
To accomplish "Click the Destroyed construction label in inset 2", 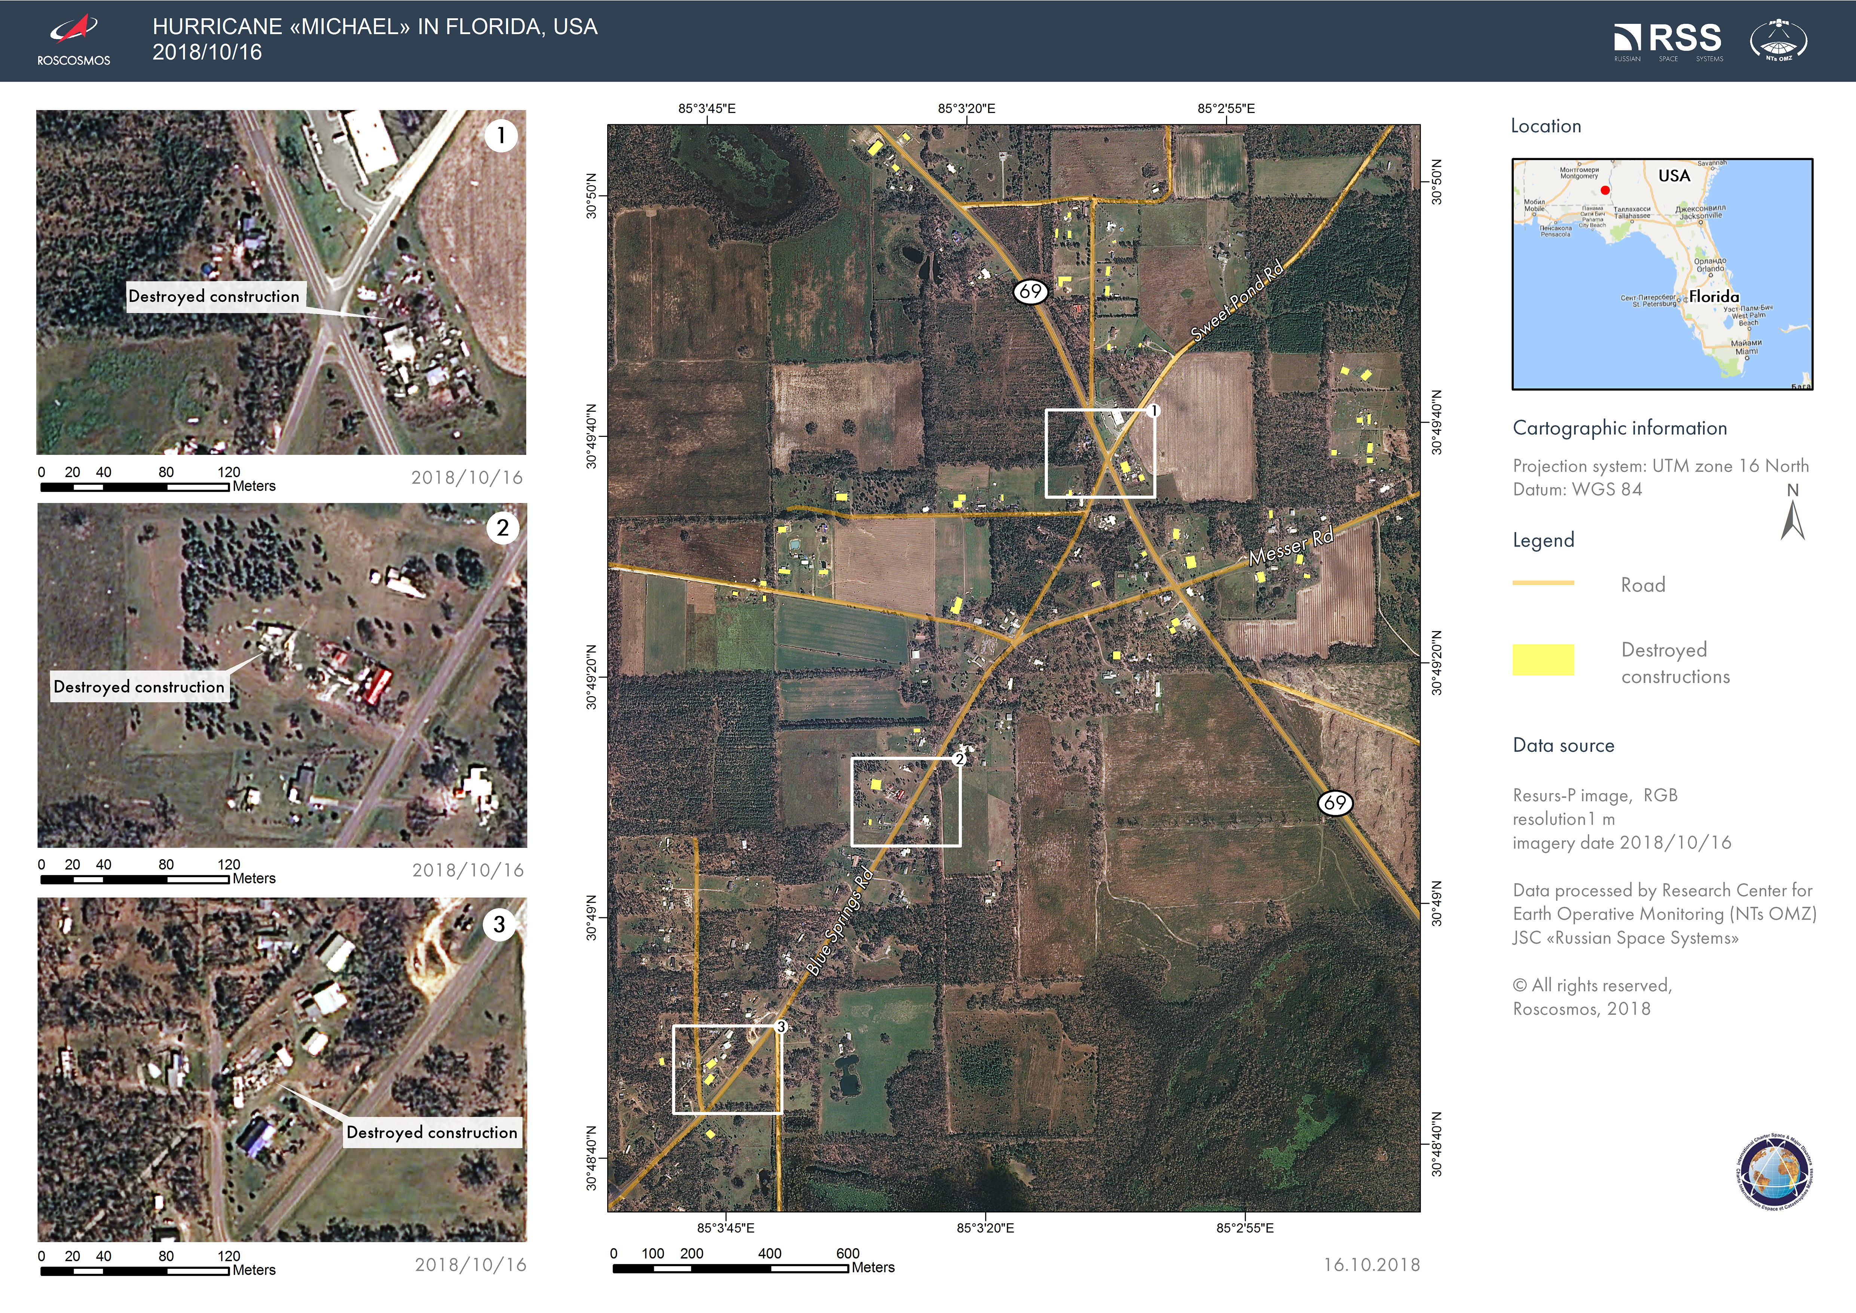I will (139, 686).
